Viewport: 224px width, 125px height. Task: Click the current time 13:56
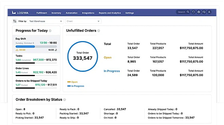pos(43,43)
